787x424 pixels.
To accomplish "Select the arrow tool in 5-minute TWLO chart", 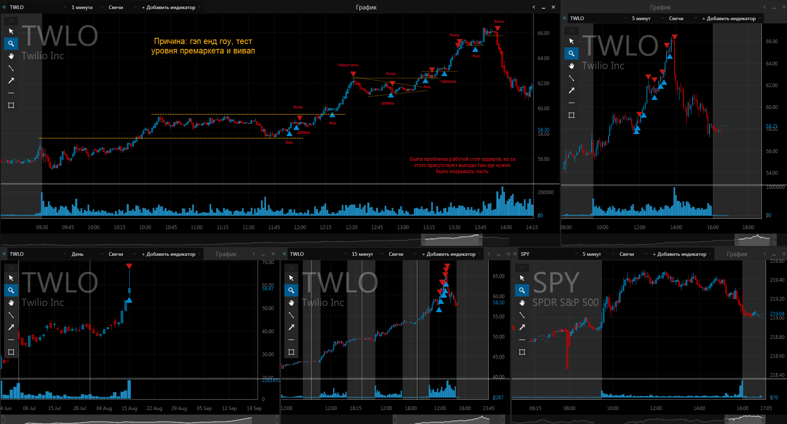I will click(x=572, y=90).
